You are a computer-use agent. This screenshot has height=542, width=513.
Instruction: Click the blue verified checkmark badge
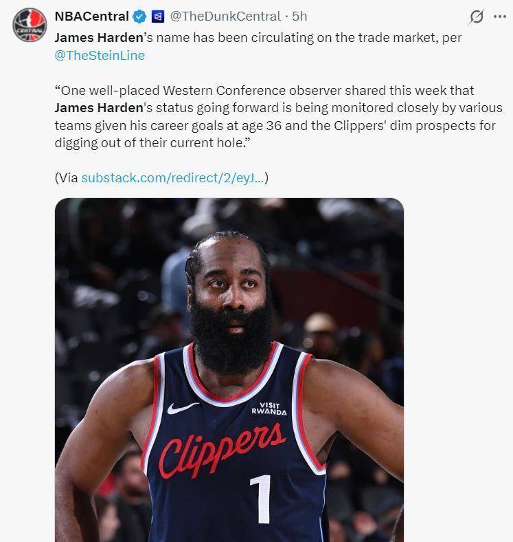click(x=139, y=17)
